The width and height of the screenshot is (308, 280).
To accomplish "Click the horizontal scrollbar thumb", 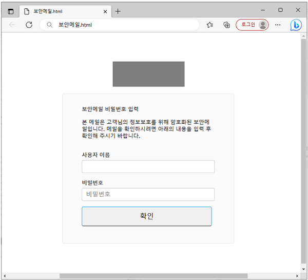I will [153, 276].
